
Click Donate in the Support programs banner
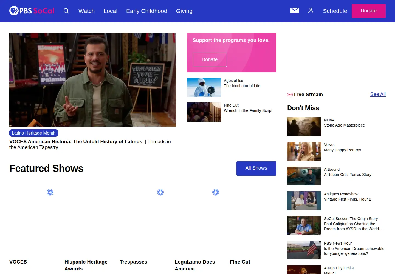point(210,59)
